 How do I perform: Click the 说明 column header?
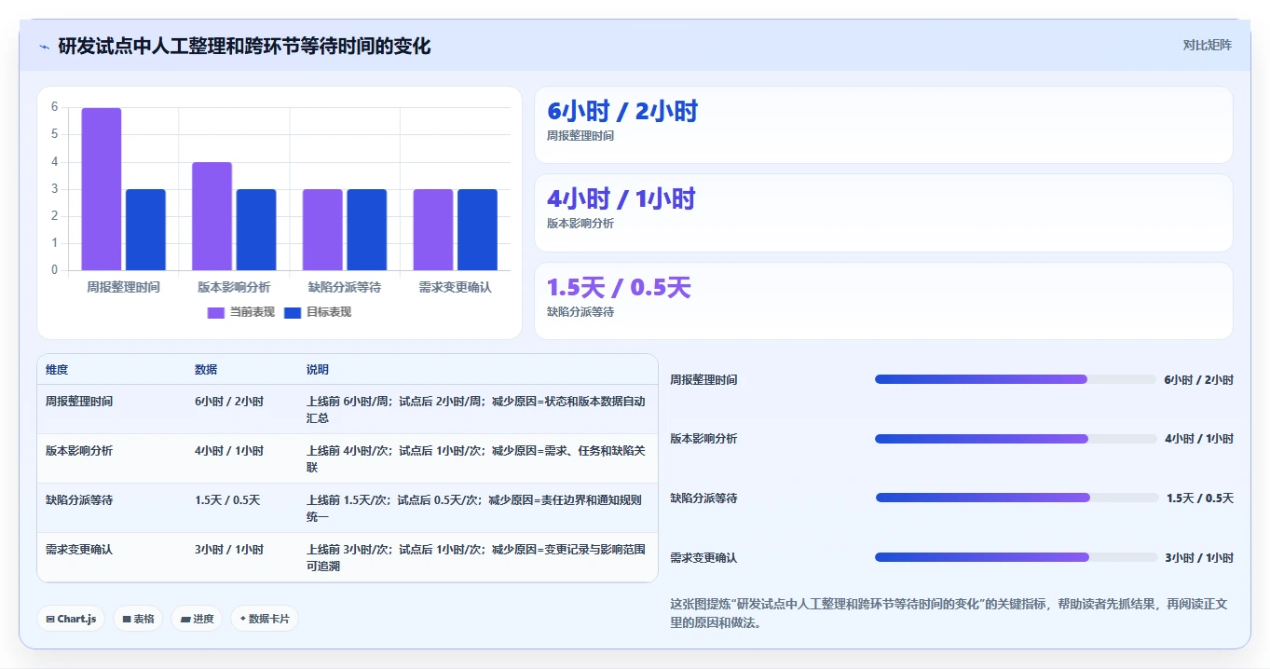coord(318,370)
